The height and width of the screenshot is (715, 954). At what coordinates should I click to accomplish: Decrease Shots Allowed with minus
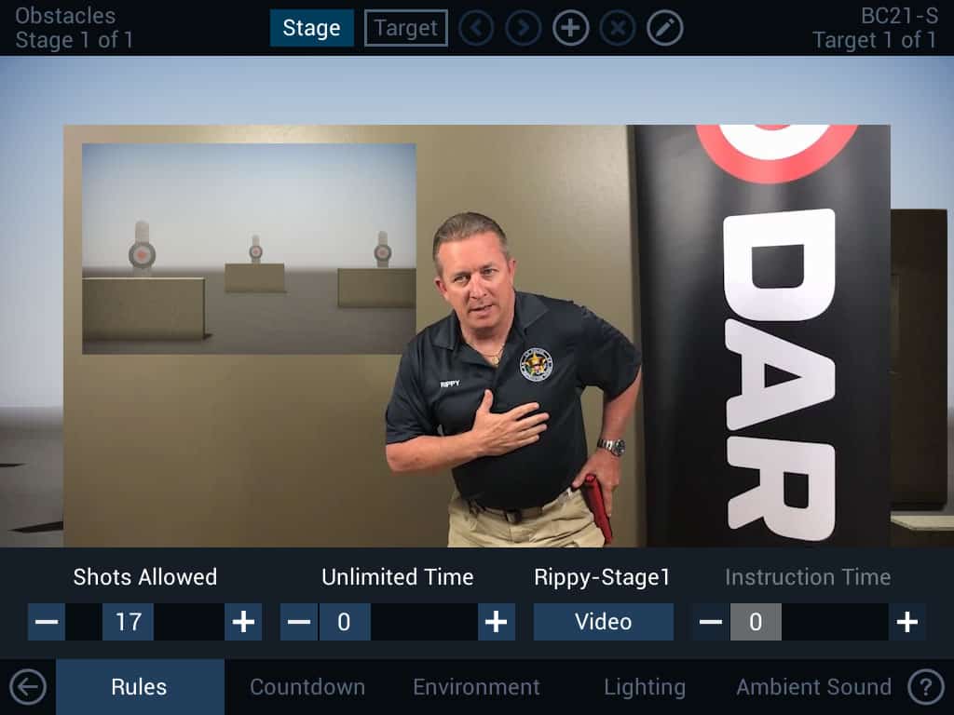(47, 622)
